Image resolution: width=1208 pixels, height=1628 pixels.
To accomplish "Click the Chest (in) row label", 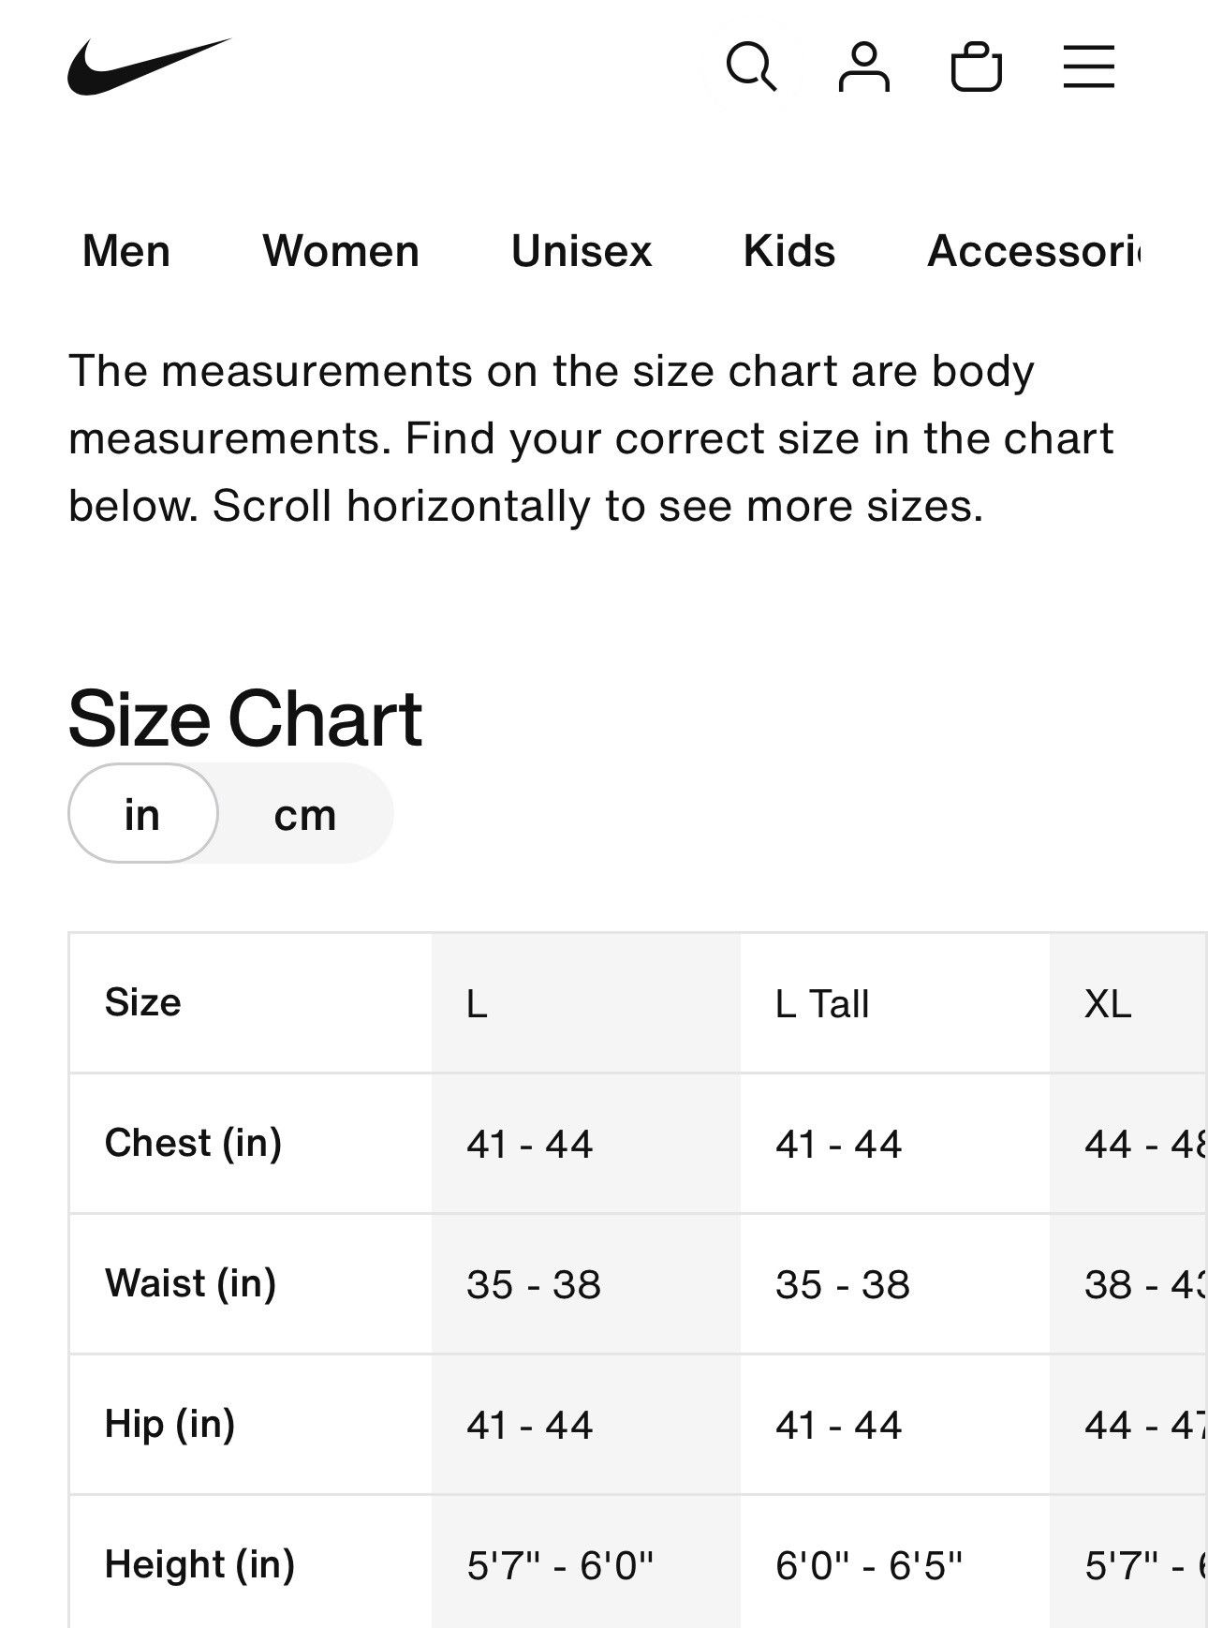I will pos(193,1143).
